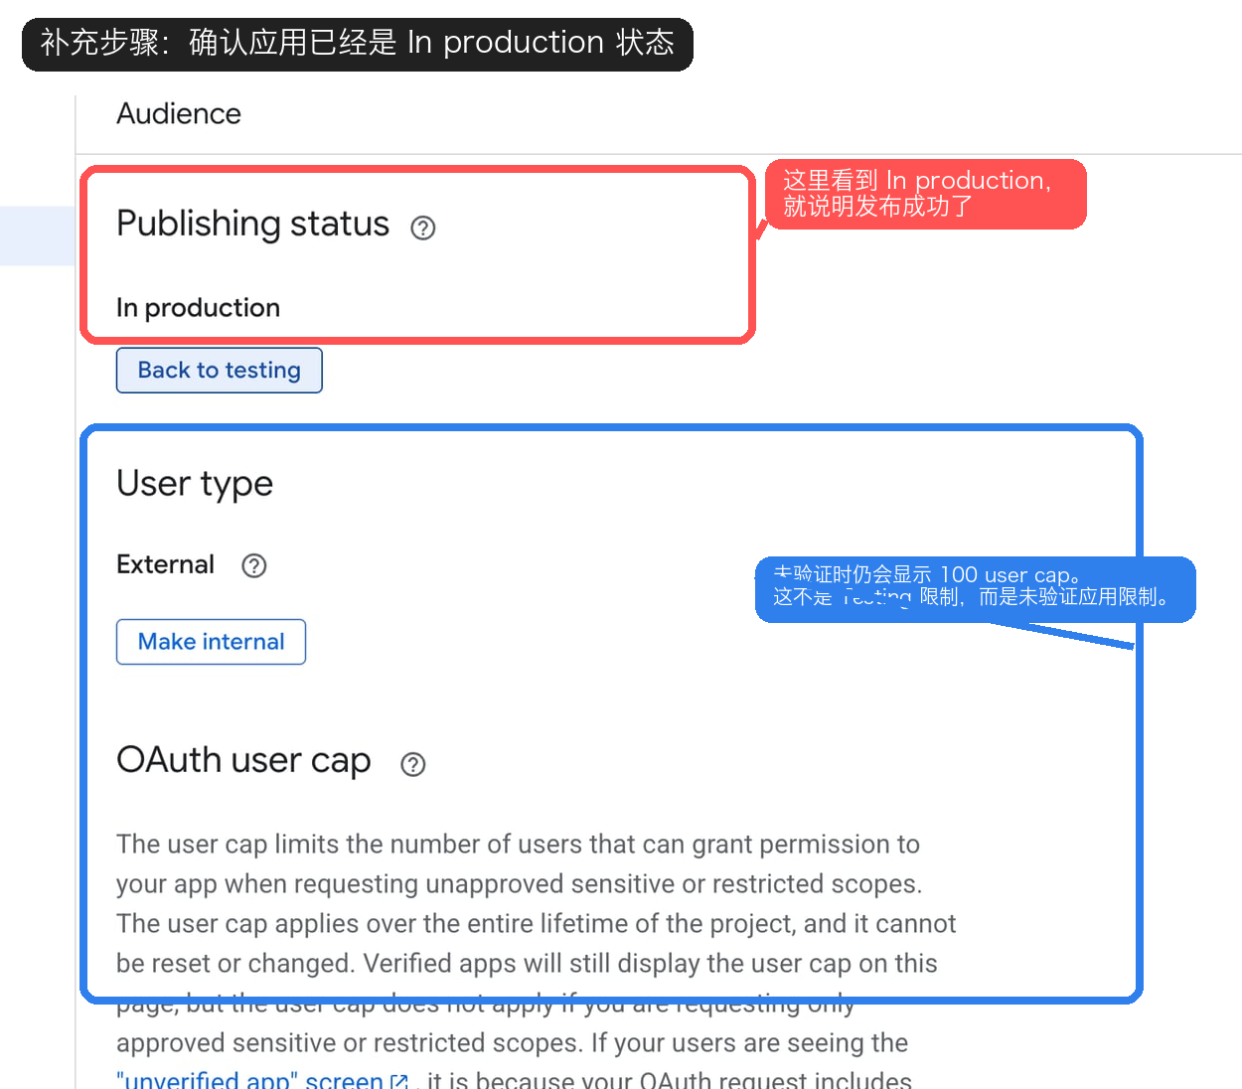Select the Publishing status heading
Screen dimensions: 1242x1089
click(252, 225)
